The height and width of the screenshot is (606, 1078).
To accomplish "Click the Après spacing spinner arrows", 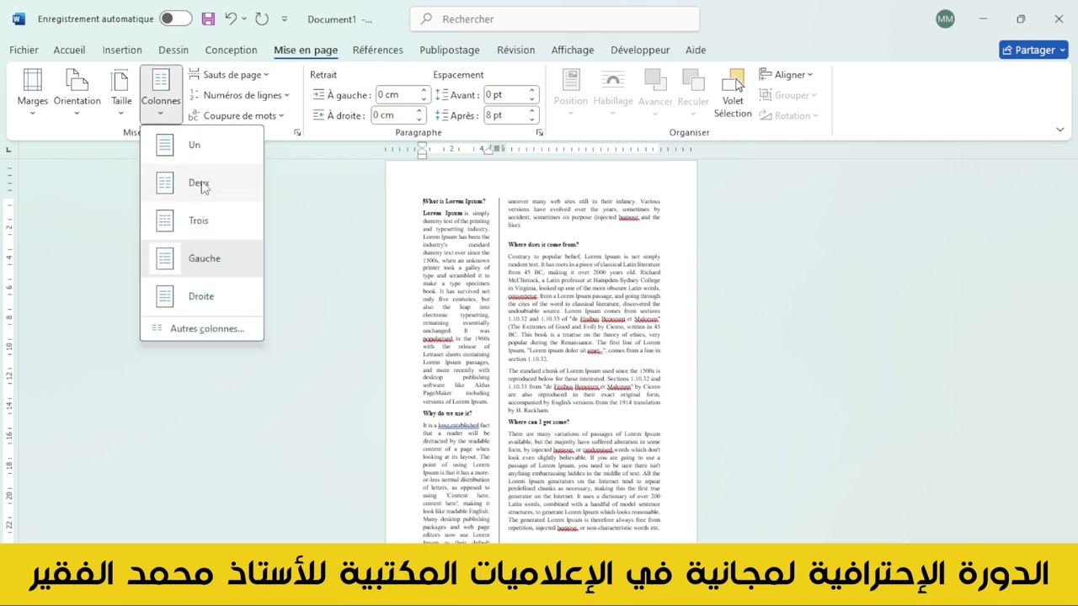I will [532, 115].
